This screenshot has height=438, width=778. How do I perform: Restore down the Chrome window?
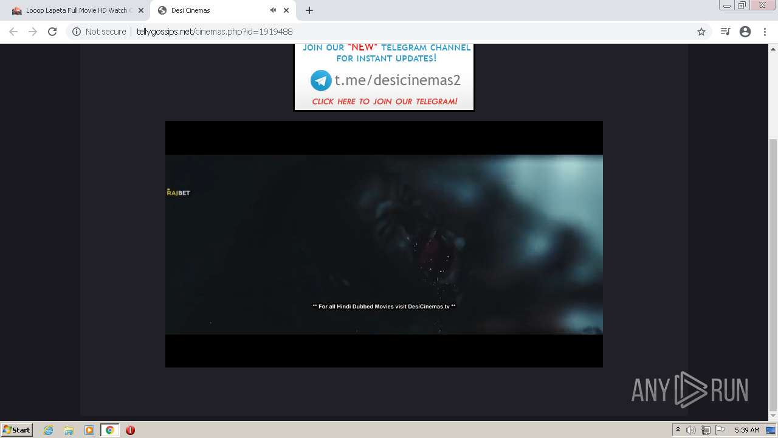click(x=742, y=5)
